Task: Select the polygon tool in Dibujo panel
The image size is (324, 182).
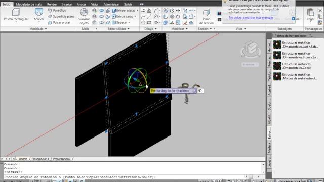Action: (x=143, y=22)
